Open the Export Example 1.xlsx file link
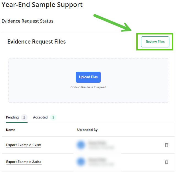176x172 pixels. tap(24, 145)
